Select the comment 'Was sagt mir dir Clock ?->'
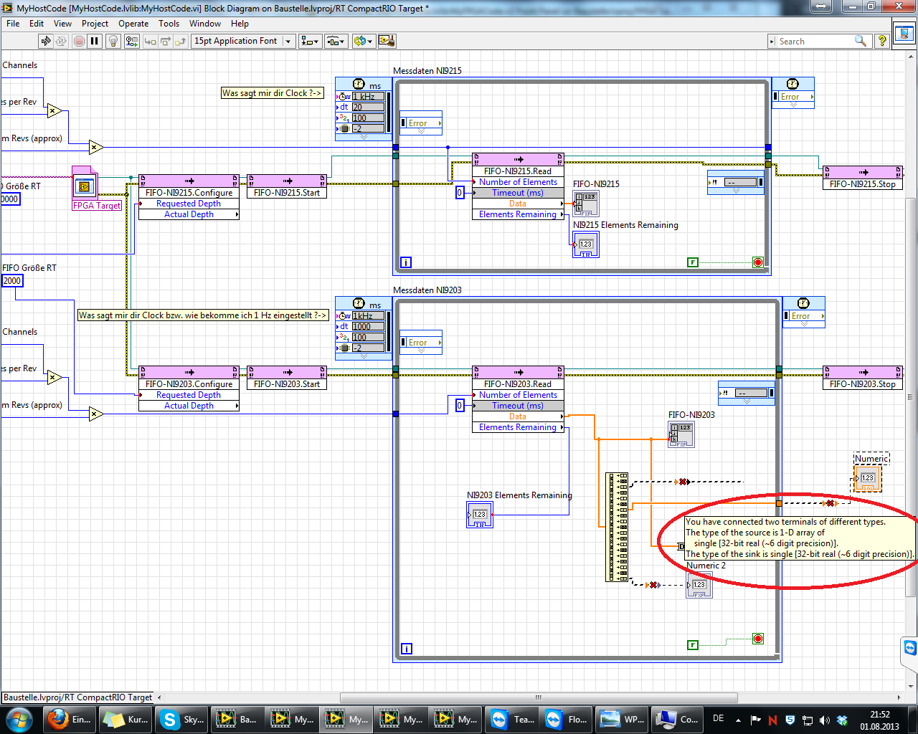Image resolution: width=918 pixels, height=734 pixels. coord(272,93)
